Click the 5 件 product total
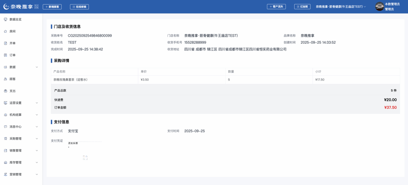Screen dimensions: 408x185 [394, 91]
